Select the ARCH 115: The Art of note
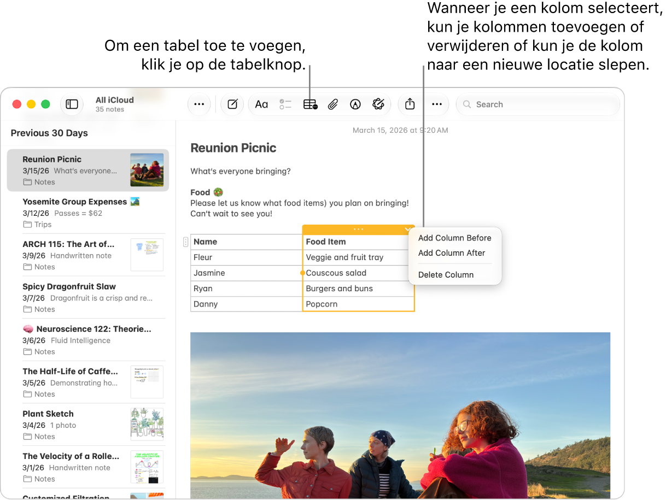Screen dimensions: 666x500 (88, 255)
